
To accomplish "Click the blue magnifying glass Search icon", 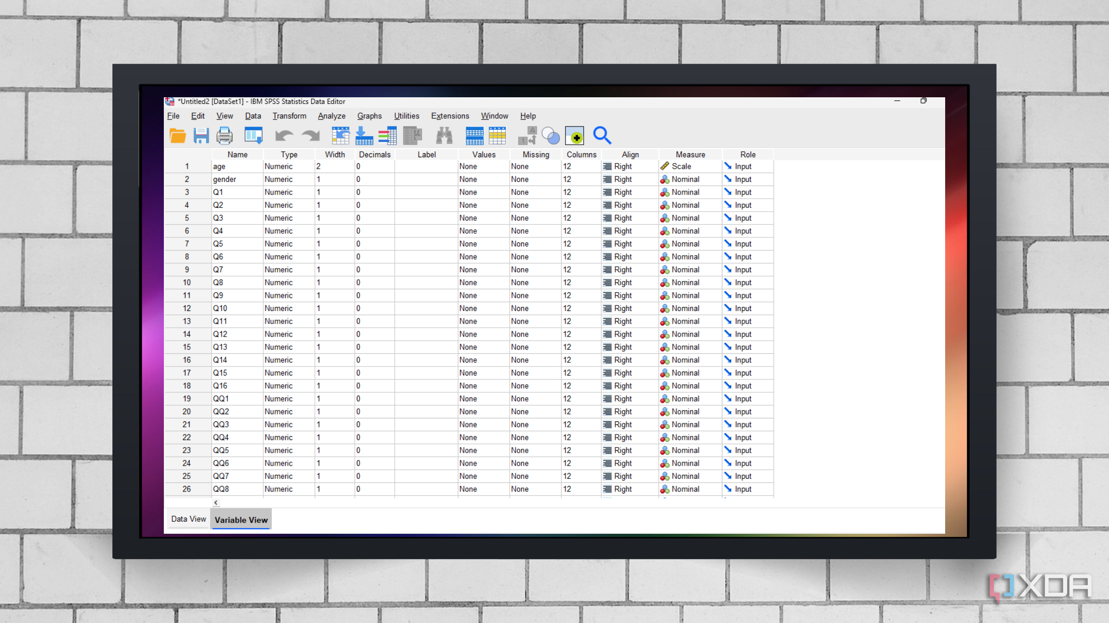I will [x=602, y=136].
